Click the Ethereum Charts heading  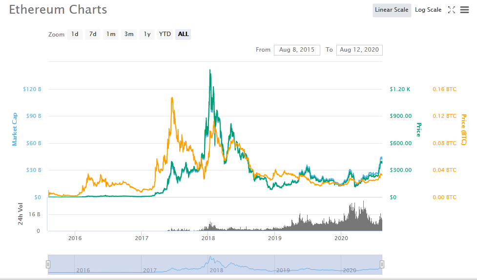pos(58,10)
